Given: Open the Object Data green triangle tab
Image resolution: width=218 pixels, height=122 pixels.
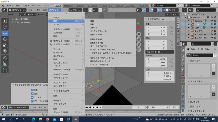Looking at the screenshot, I should (x=183, y=111).
